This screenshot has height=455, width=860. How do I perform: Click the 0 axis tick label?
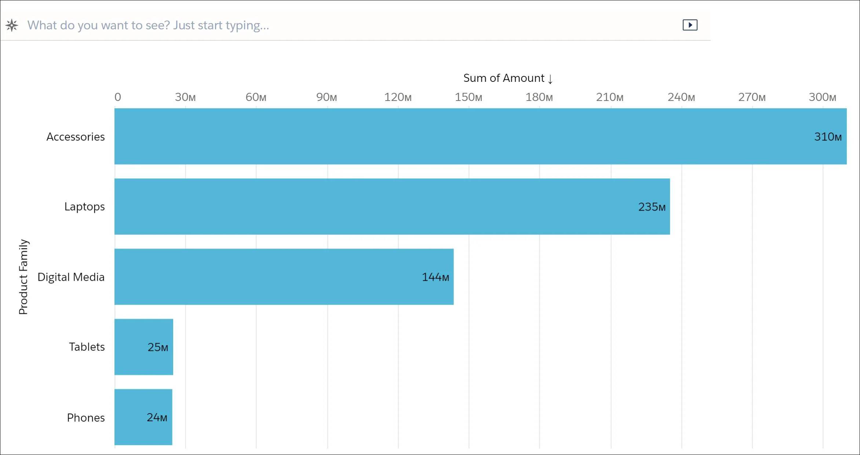(118, 97)
